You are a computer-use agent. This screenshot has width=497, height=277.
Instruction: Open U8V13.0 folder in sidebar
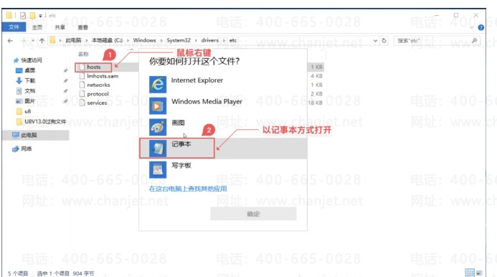[x=41, y=121]
